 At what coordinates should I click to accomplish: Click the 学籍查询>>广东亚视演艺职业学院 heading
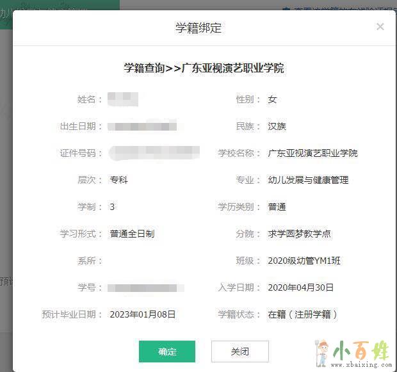tap(204, 68)
